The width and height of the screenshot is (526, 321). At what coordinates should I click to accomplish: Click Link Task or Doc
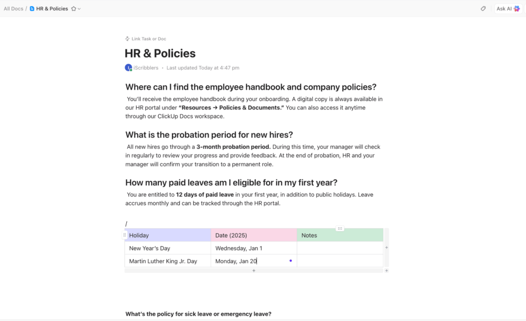point(146,39)
